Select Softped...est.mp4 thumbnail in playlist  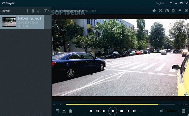click(9, 22)
